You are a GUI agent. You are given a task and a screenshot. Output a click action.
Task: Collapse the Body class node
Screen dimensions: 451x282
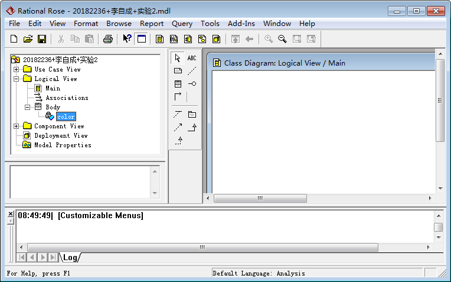click(x=27, y=107)
